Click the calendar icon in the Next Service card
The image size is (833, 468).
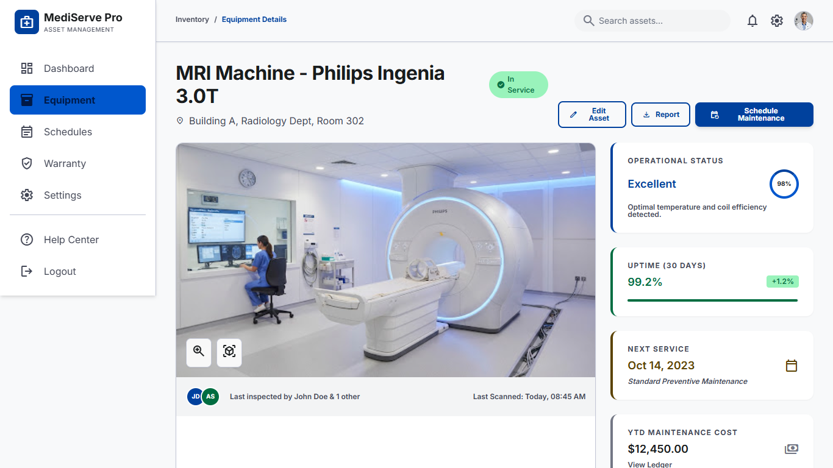792,366
